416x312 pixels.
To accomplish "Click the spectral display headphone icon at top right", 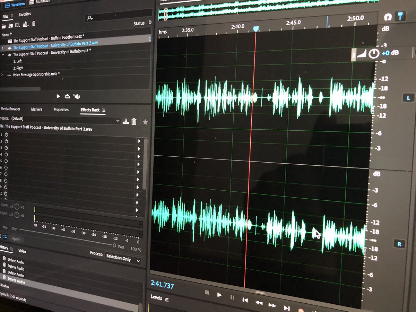I will click(388, 16).
